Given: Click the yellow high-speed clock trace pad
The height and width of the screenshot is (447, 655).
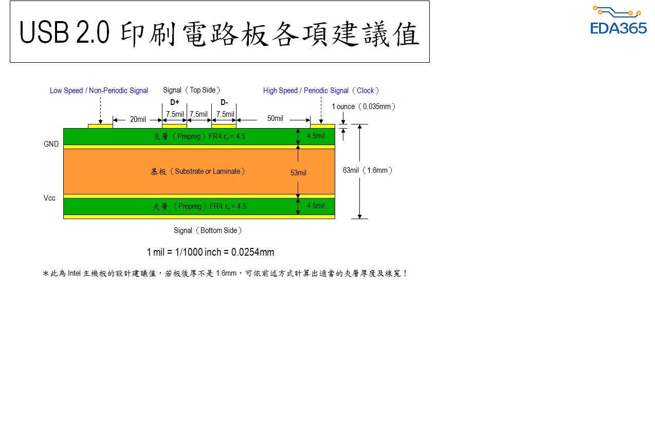Looking at the screenshot, I should click(322, 126).
